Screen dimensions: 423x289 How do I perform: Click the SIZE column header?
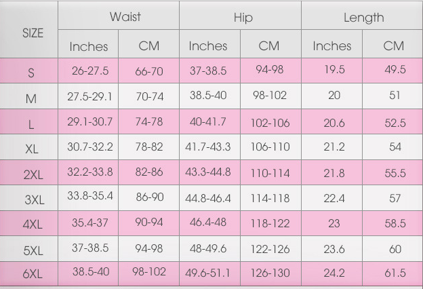pyautogui.click(x=33, y=33)
